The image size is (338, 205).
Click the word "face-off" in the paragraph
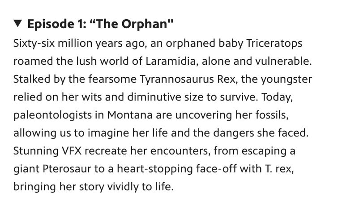216,169
